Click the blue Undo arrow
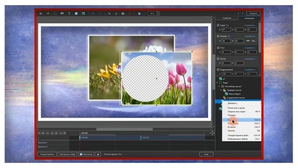The height and width of the screenshot is (168, 298). click(x=93, y=14)
